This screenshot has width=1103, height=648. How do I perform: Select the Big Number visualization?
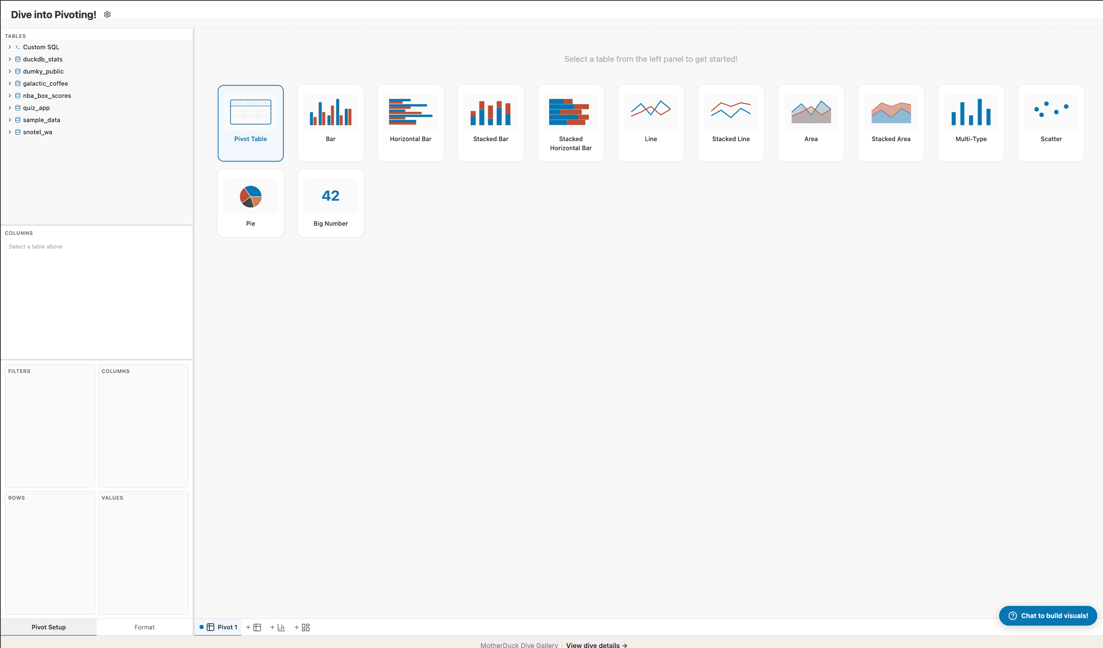click(330, 202)
